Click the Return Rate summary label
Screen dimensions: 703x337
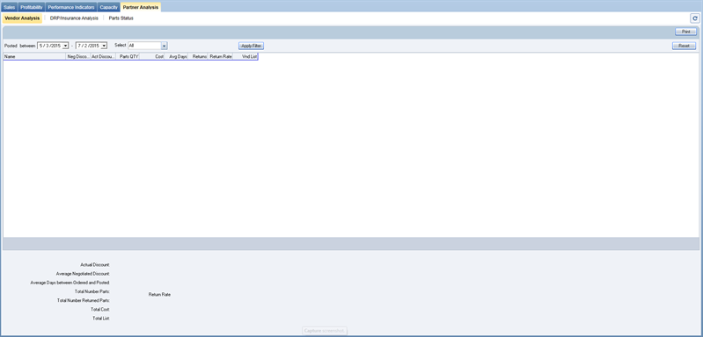[x=159, y=295]
